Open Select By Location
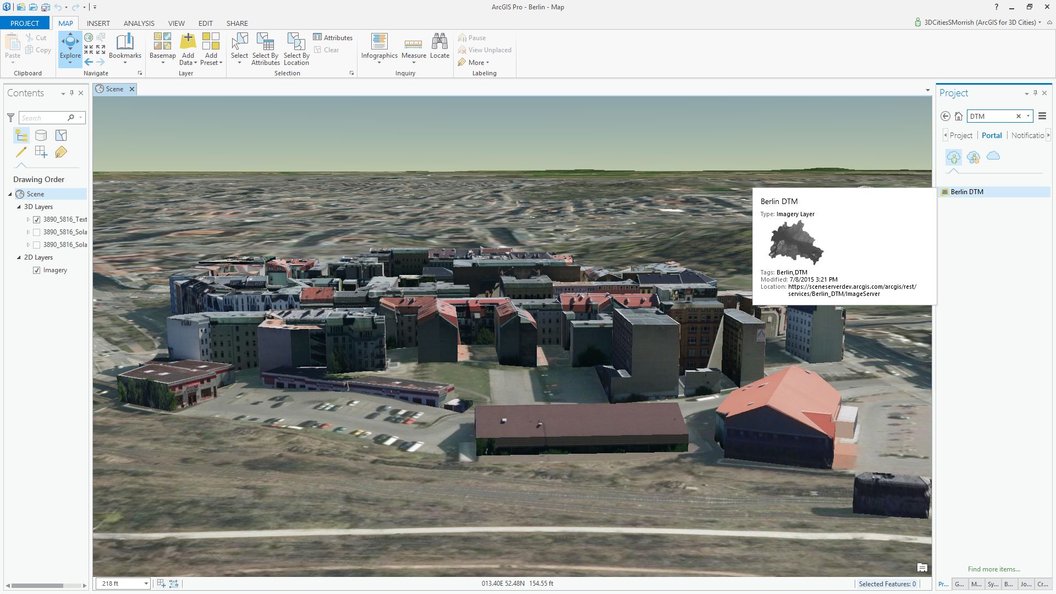Viewport: 1056px width, 594px height. coord(296,48)
